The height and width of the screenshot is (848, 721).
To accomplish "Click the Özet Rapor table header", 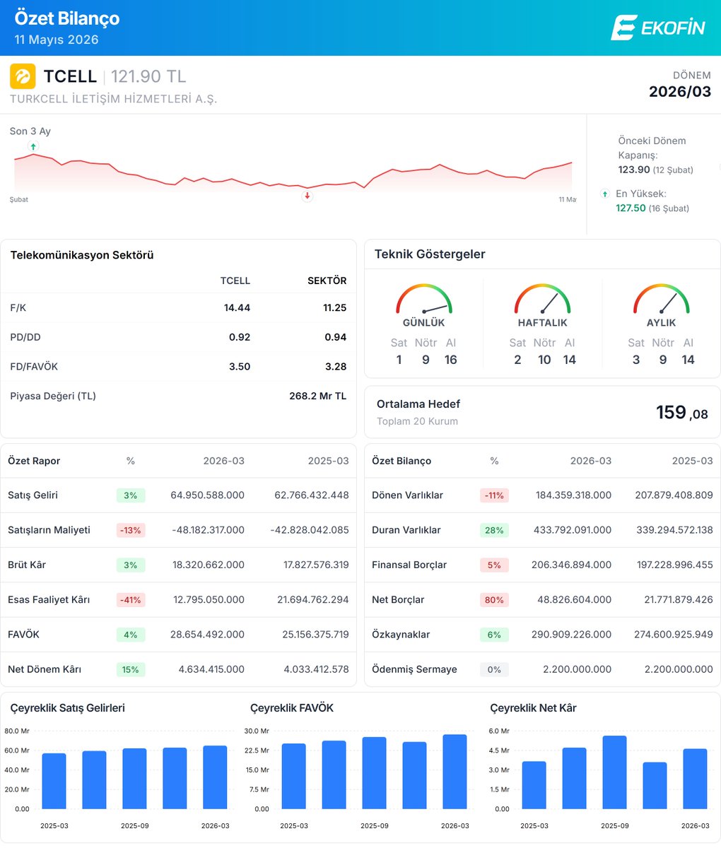I will coord(34,461).
